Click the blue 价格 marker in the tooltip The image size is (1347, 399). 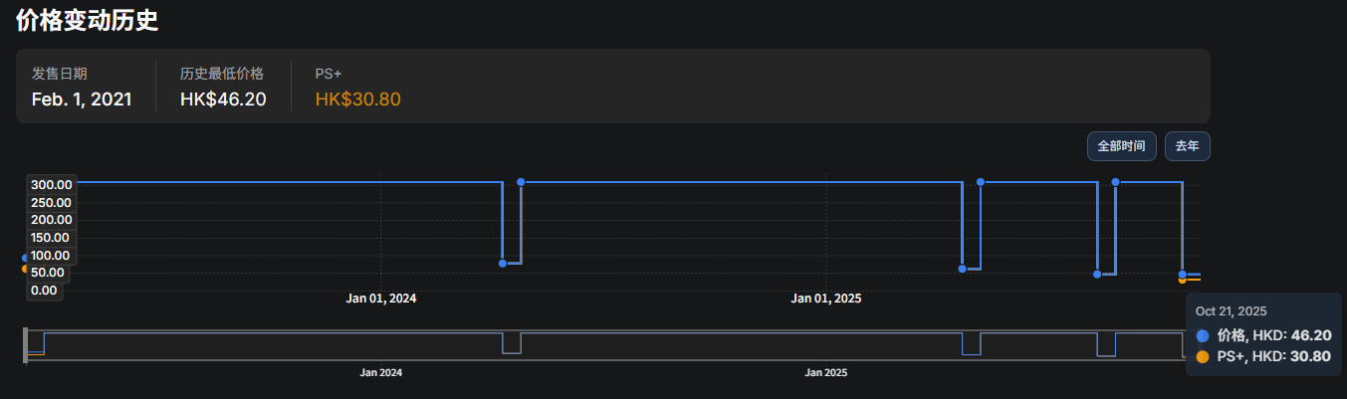1203,336
